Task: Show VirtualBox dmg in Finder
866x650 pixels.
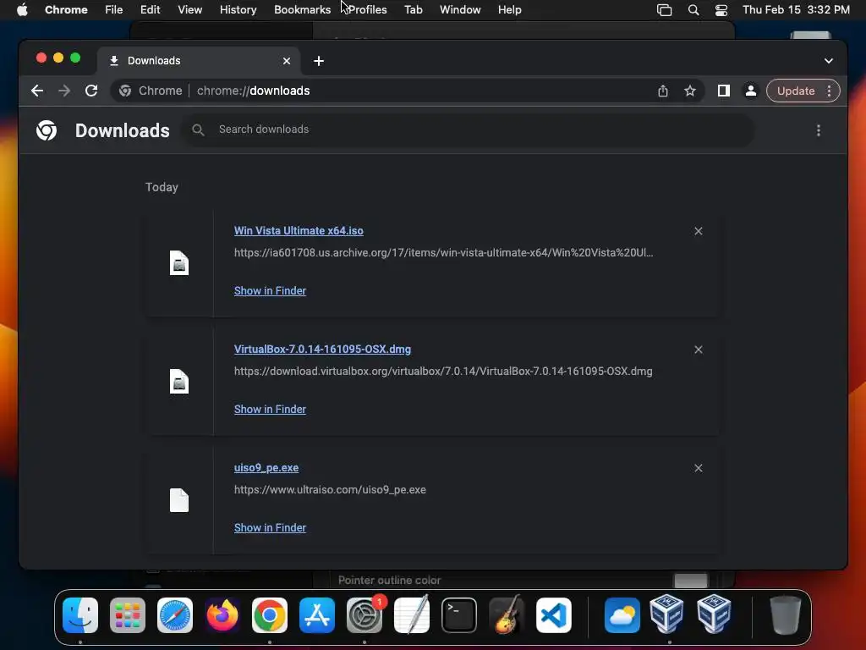Action: pos(270,409)
